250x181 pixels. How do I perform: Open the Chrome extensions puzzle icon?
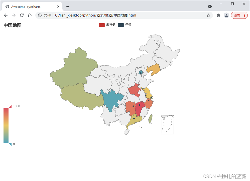(218, 15)
